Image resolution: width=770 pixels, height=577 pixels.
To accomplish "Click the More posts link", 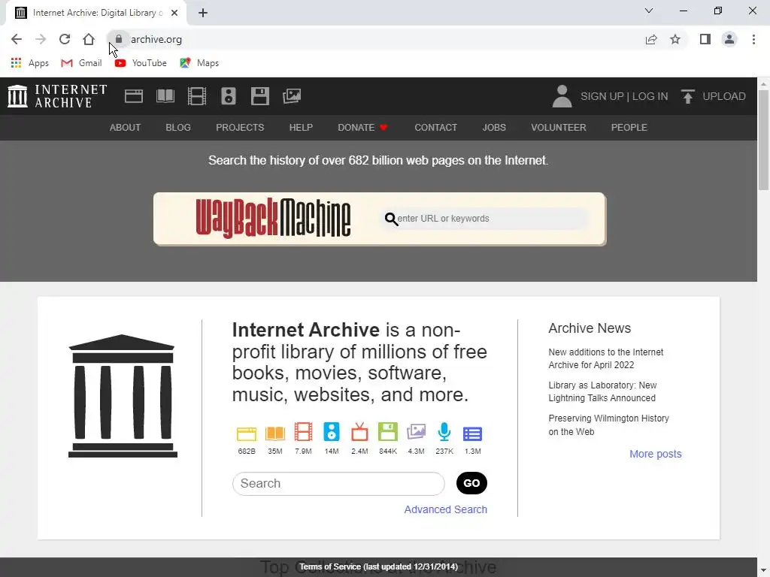I will (x=655, y=454).
